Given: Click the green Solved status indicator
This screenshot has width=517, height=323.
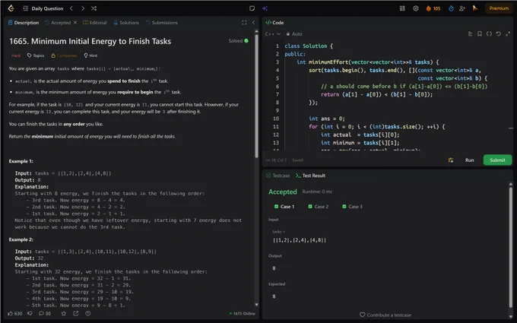Looking at the screenshot, I should 239,41.
